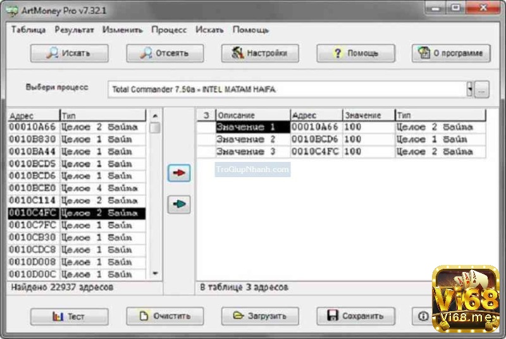Expand the process selection dropdown arrow
The height and width of the screenshot is (339, 506).
(470, 89)
